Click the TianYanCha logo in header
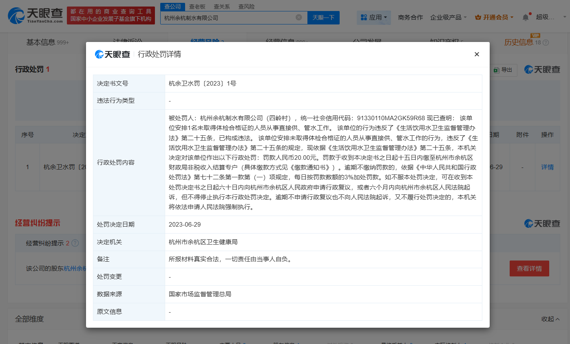 tap(36, 15)
